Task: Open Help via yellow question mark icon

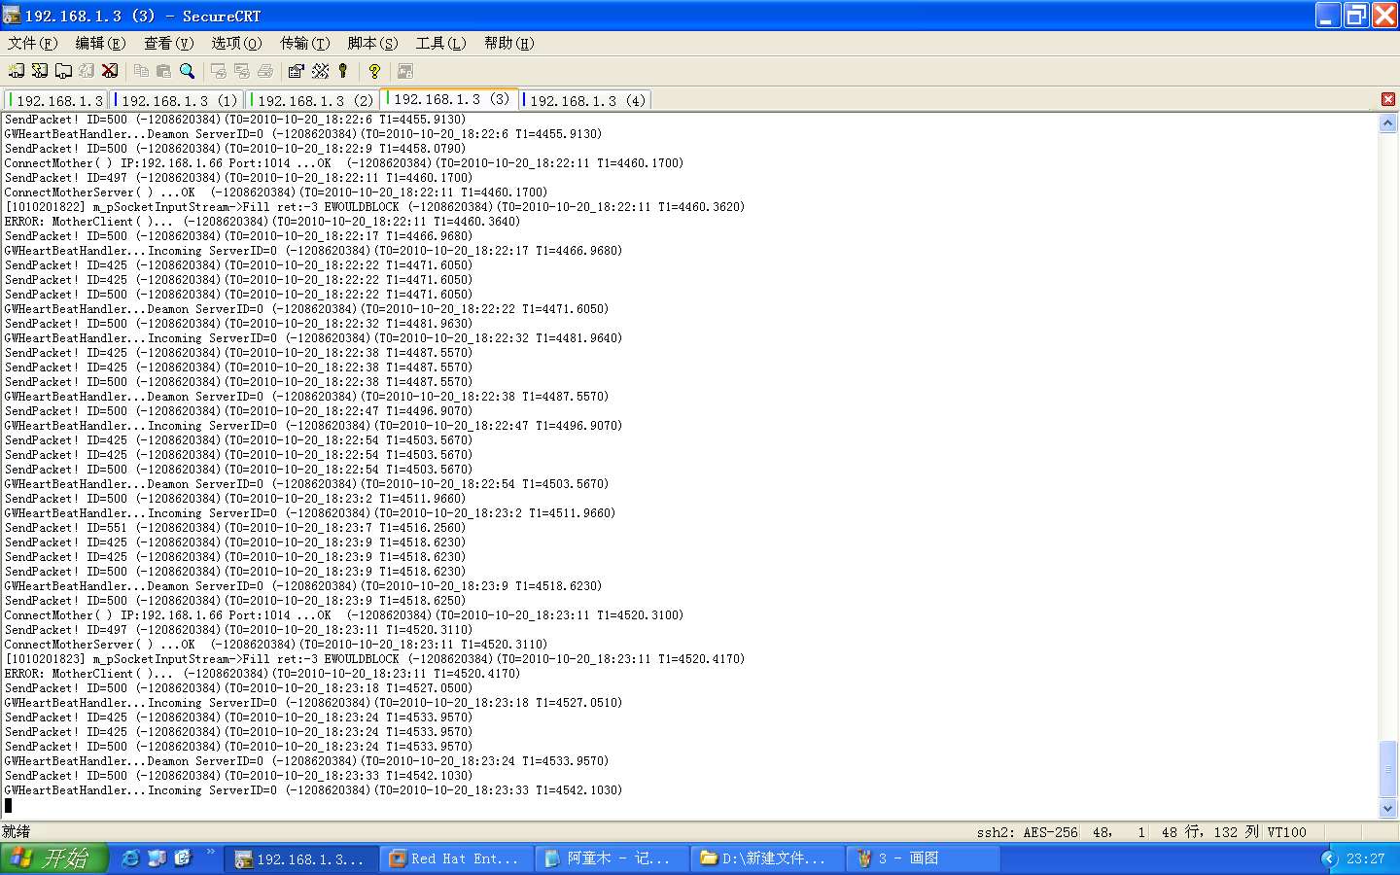Action: point(374,71)
